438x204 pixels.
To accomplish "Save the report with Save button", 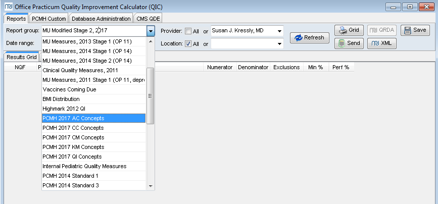I will [415, 30].
